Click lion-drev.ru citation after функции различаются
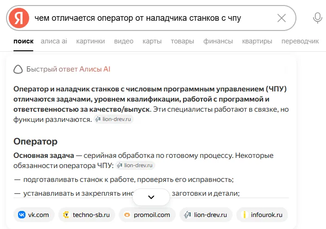The width and height of the screenshot is (326, 229). pyautogui.click(x=113, y=119)
